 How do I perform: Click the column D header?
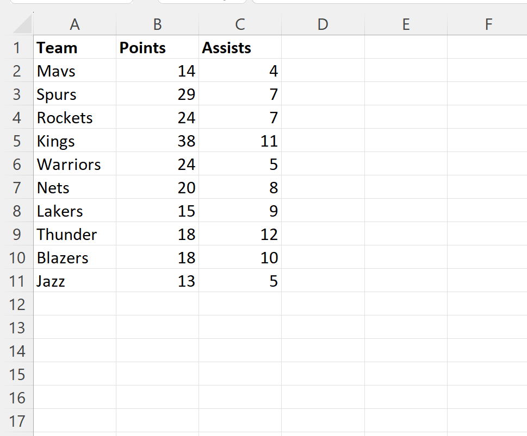[323, 24]
